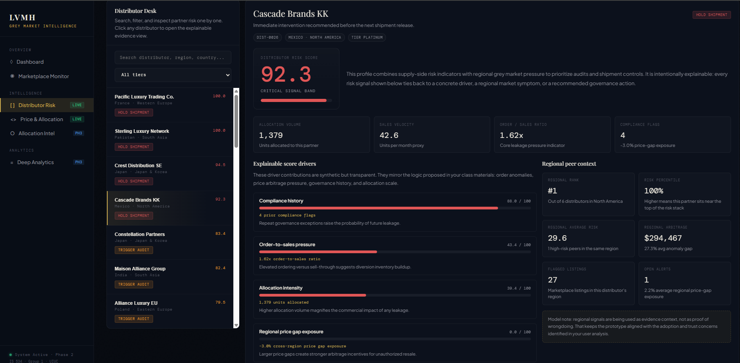Open the All tiers dropdown
Viewport: 740px width, 363px height.
[x=173, y=75]
